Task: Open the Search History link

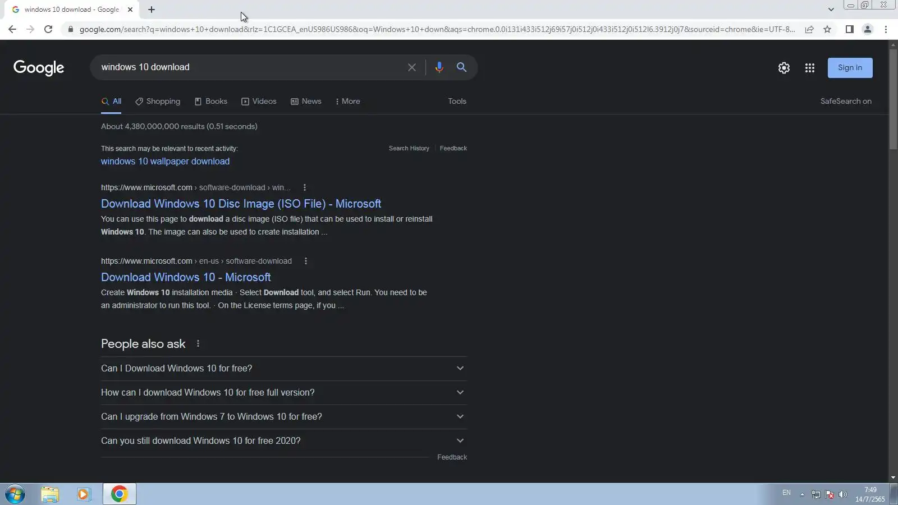Action: point(409,149)
